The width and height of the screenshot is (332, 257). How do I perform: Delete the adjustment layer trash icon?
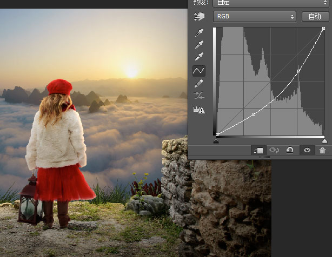coord(322,151)
